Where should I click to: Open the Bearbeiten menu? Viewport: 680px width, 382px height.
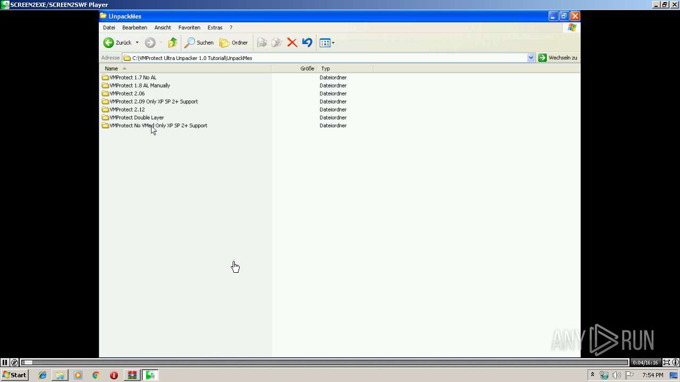click(134, 28)
